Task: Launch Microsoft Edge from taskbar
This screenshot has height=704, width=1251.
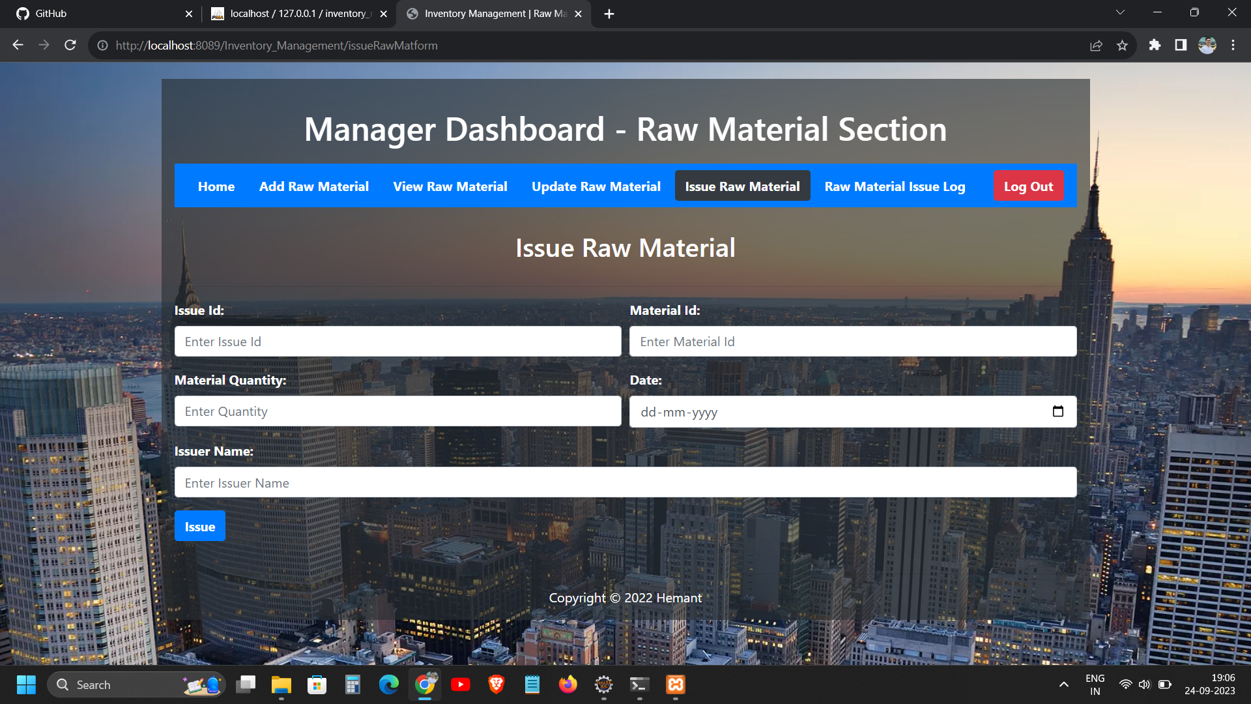Action: pos(389,684)
